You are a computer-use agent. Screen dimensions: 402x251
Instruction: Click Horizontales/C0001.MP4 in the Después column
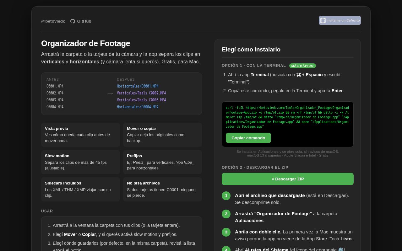point(138,86)
